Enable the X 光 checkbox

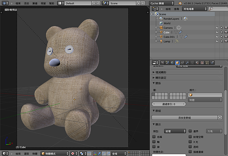[190, 141]
